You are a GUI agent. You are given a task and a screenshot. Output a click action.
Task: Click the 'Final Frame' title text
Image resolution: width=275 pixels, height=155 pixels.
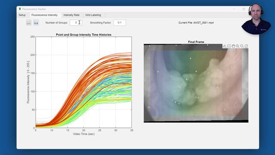click(x=196, y=42)
